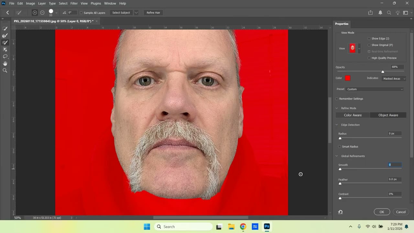Open the Photoshop taskbar icon
The height and width of the screenshot is (233, 414).
(267, 227)
